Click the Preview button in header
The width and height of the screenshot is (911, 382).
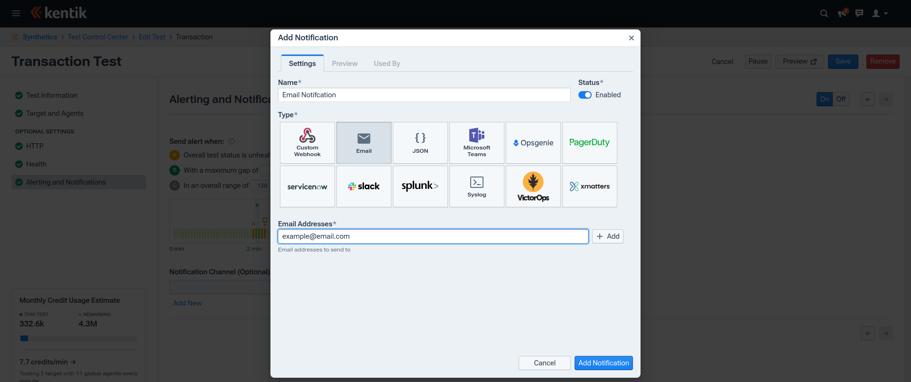coord(799,61)
